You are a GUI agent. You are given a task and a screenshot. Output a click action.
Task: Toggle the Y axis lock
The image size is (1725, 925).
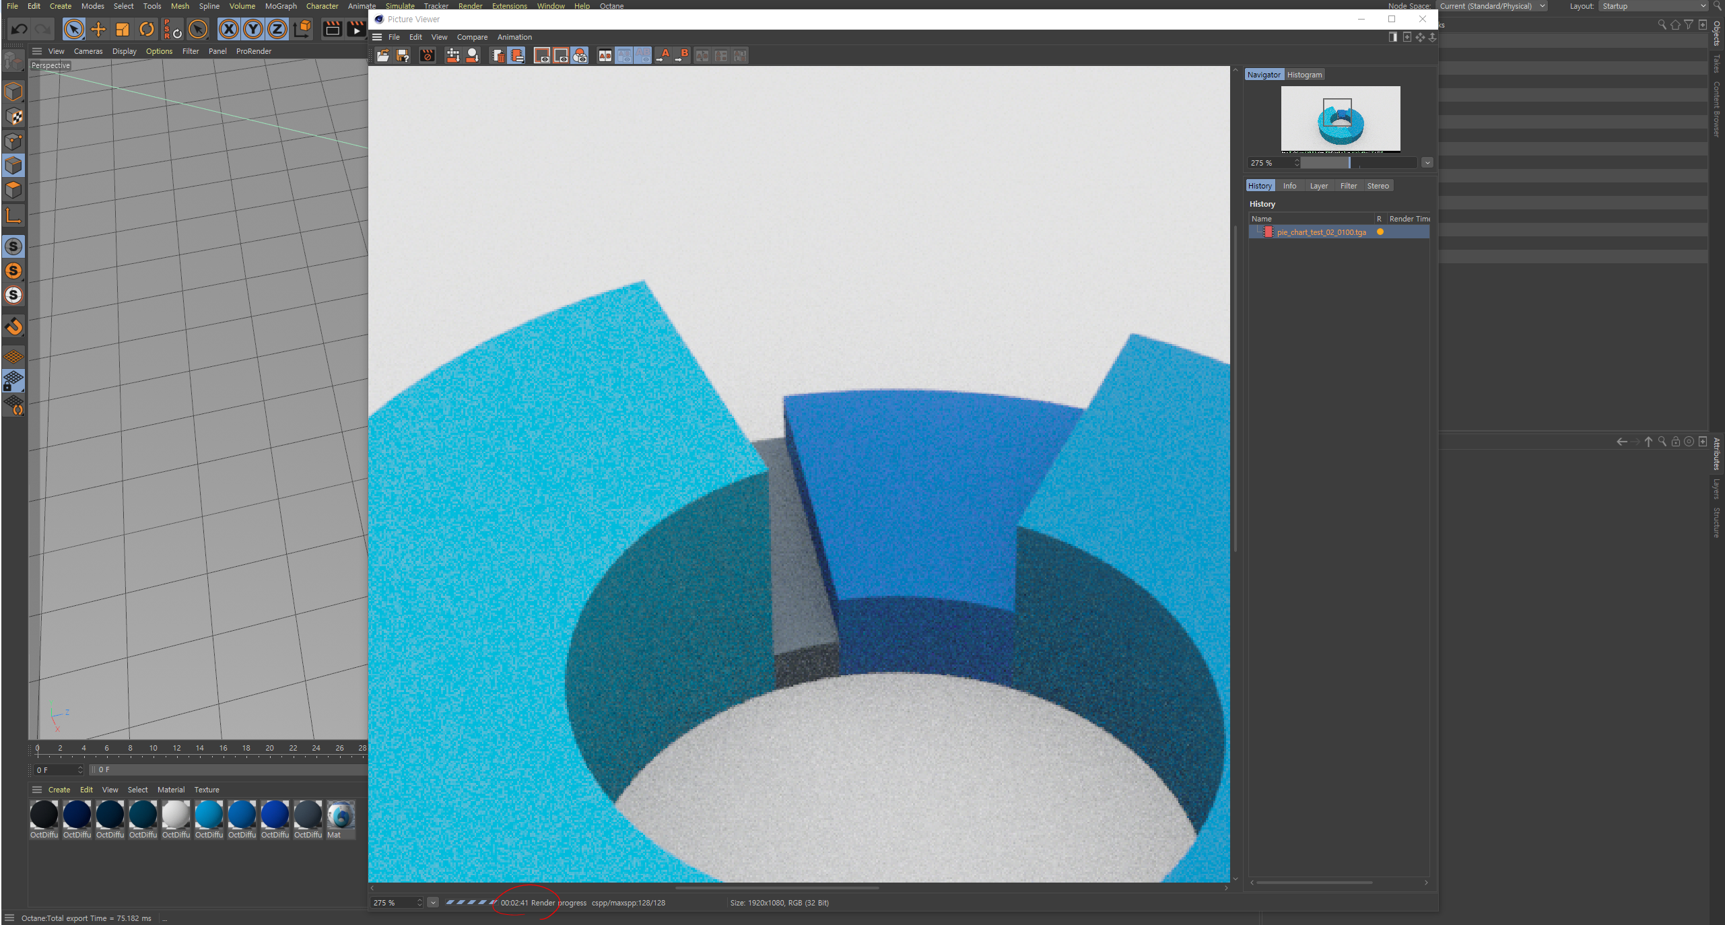coord(253,29)
